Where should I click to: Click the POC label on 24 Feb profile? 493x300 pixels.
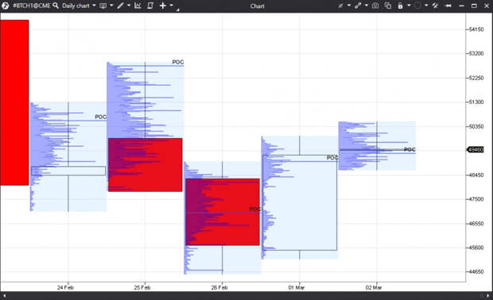coord(101,117)
